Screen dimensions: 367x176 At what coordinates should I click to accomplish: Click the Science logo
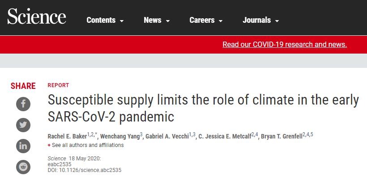37,16
